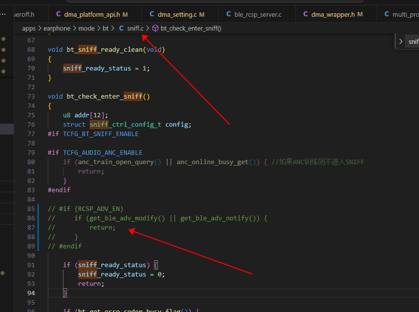This screenshot has height=312, width=419.
Task: Click the C file icon on ble_rcsp_server.c tab
Action: (228, 14)
